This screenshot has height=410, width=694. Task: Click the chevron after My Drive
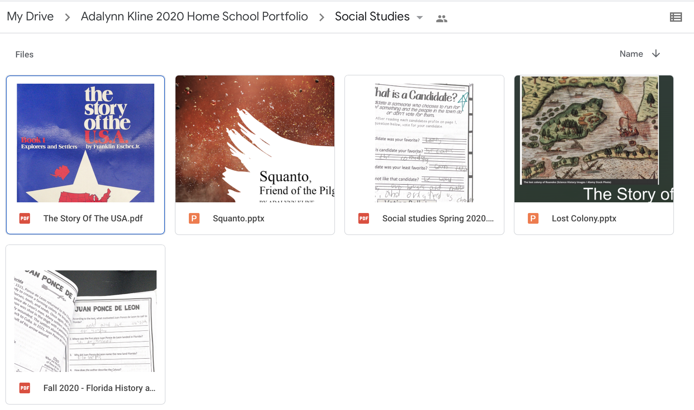click(67, 17)
